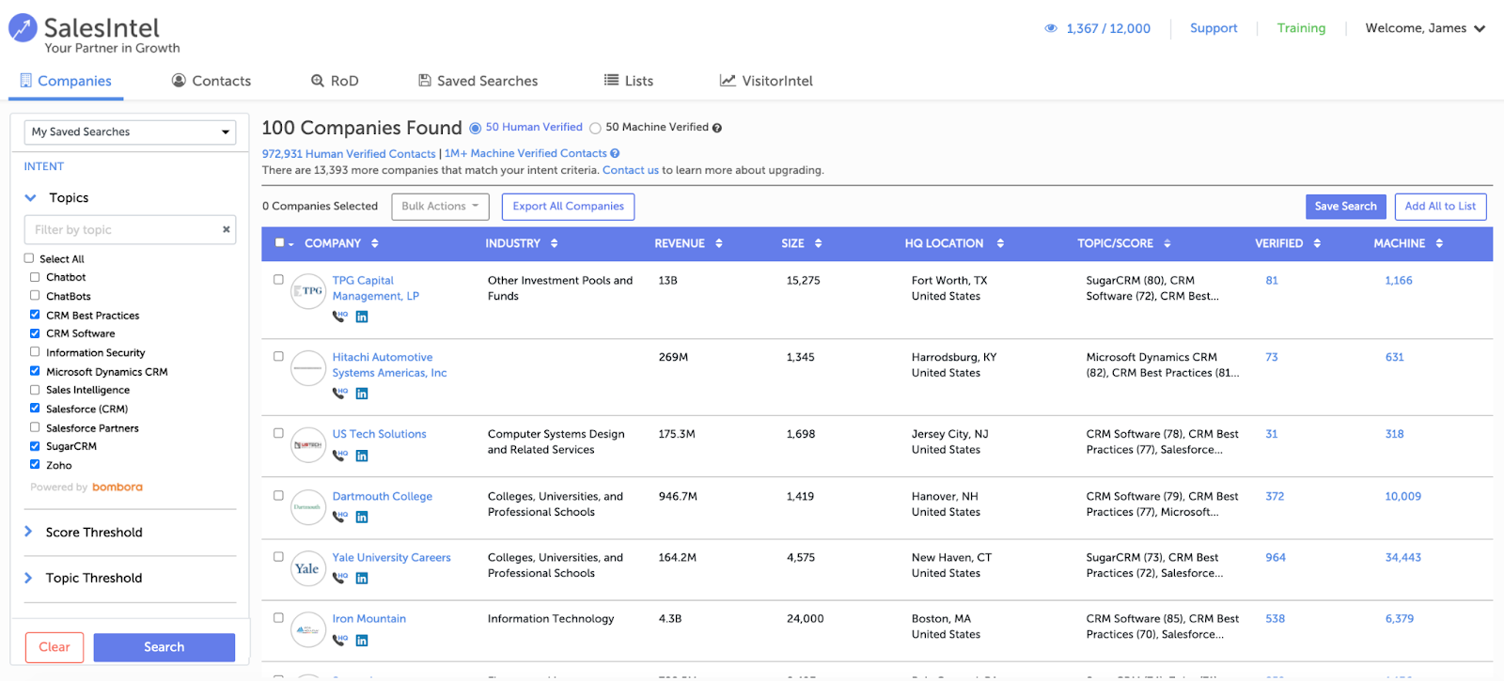Open phone icon for Iron Mountain

tap(339, 640)
